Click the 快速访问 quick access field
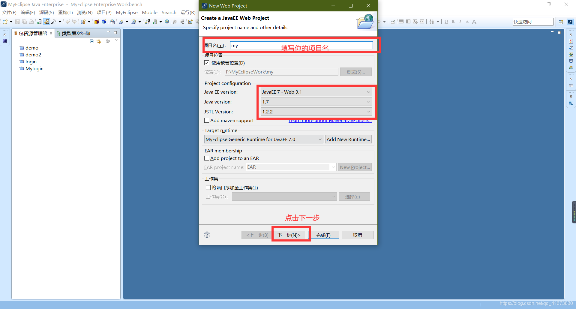Viewport: 576px width, 309px height. click(x=533, y=22)
